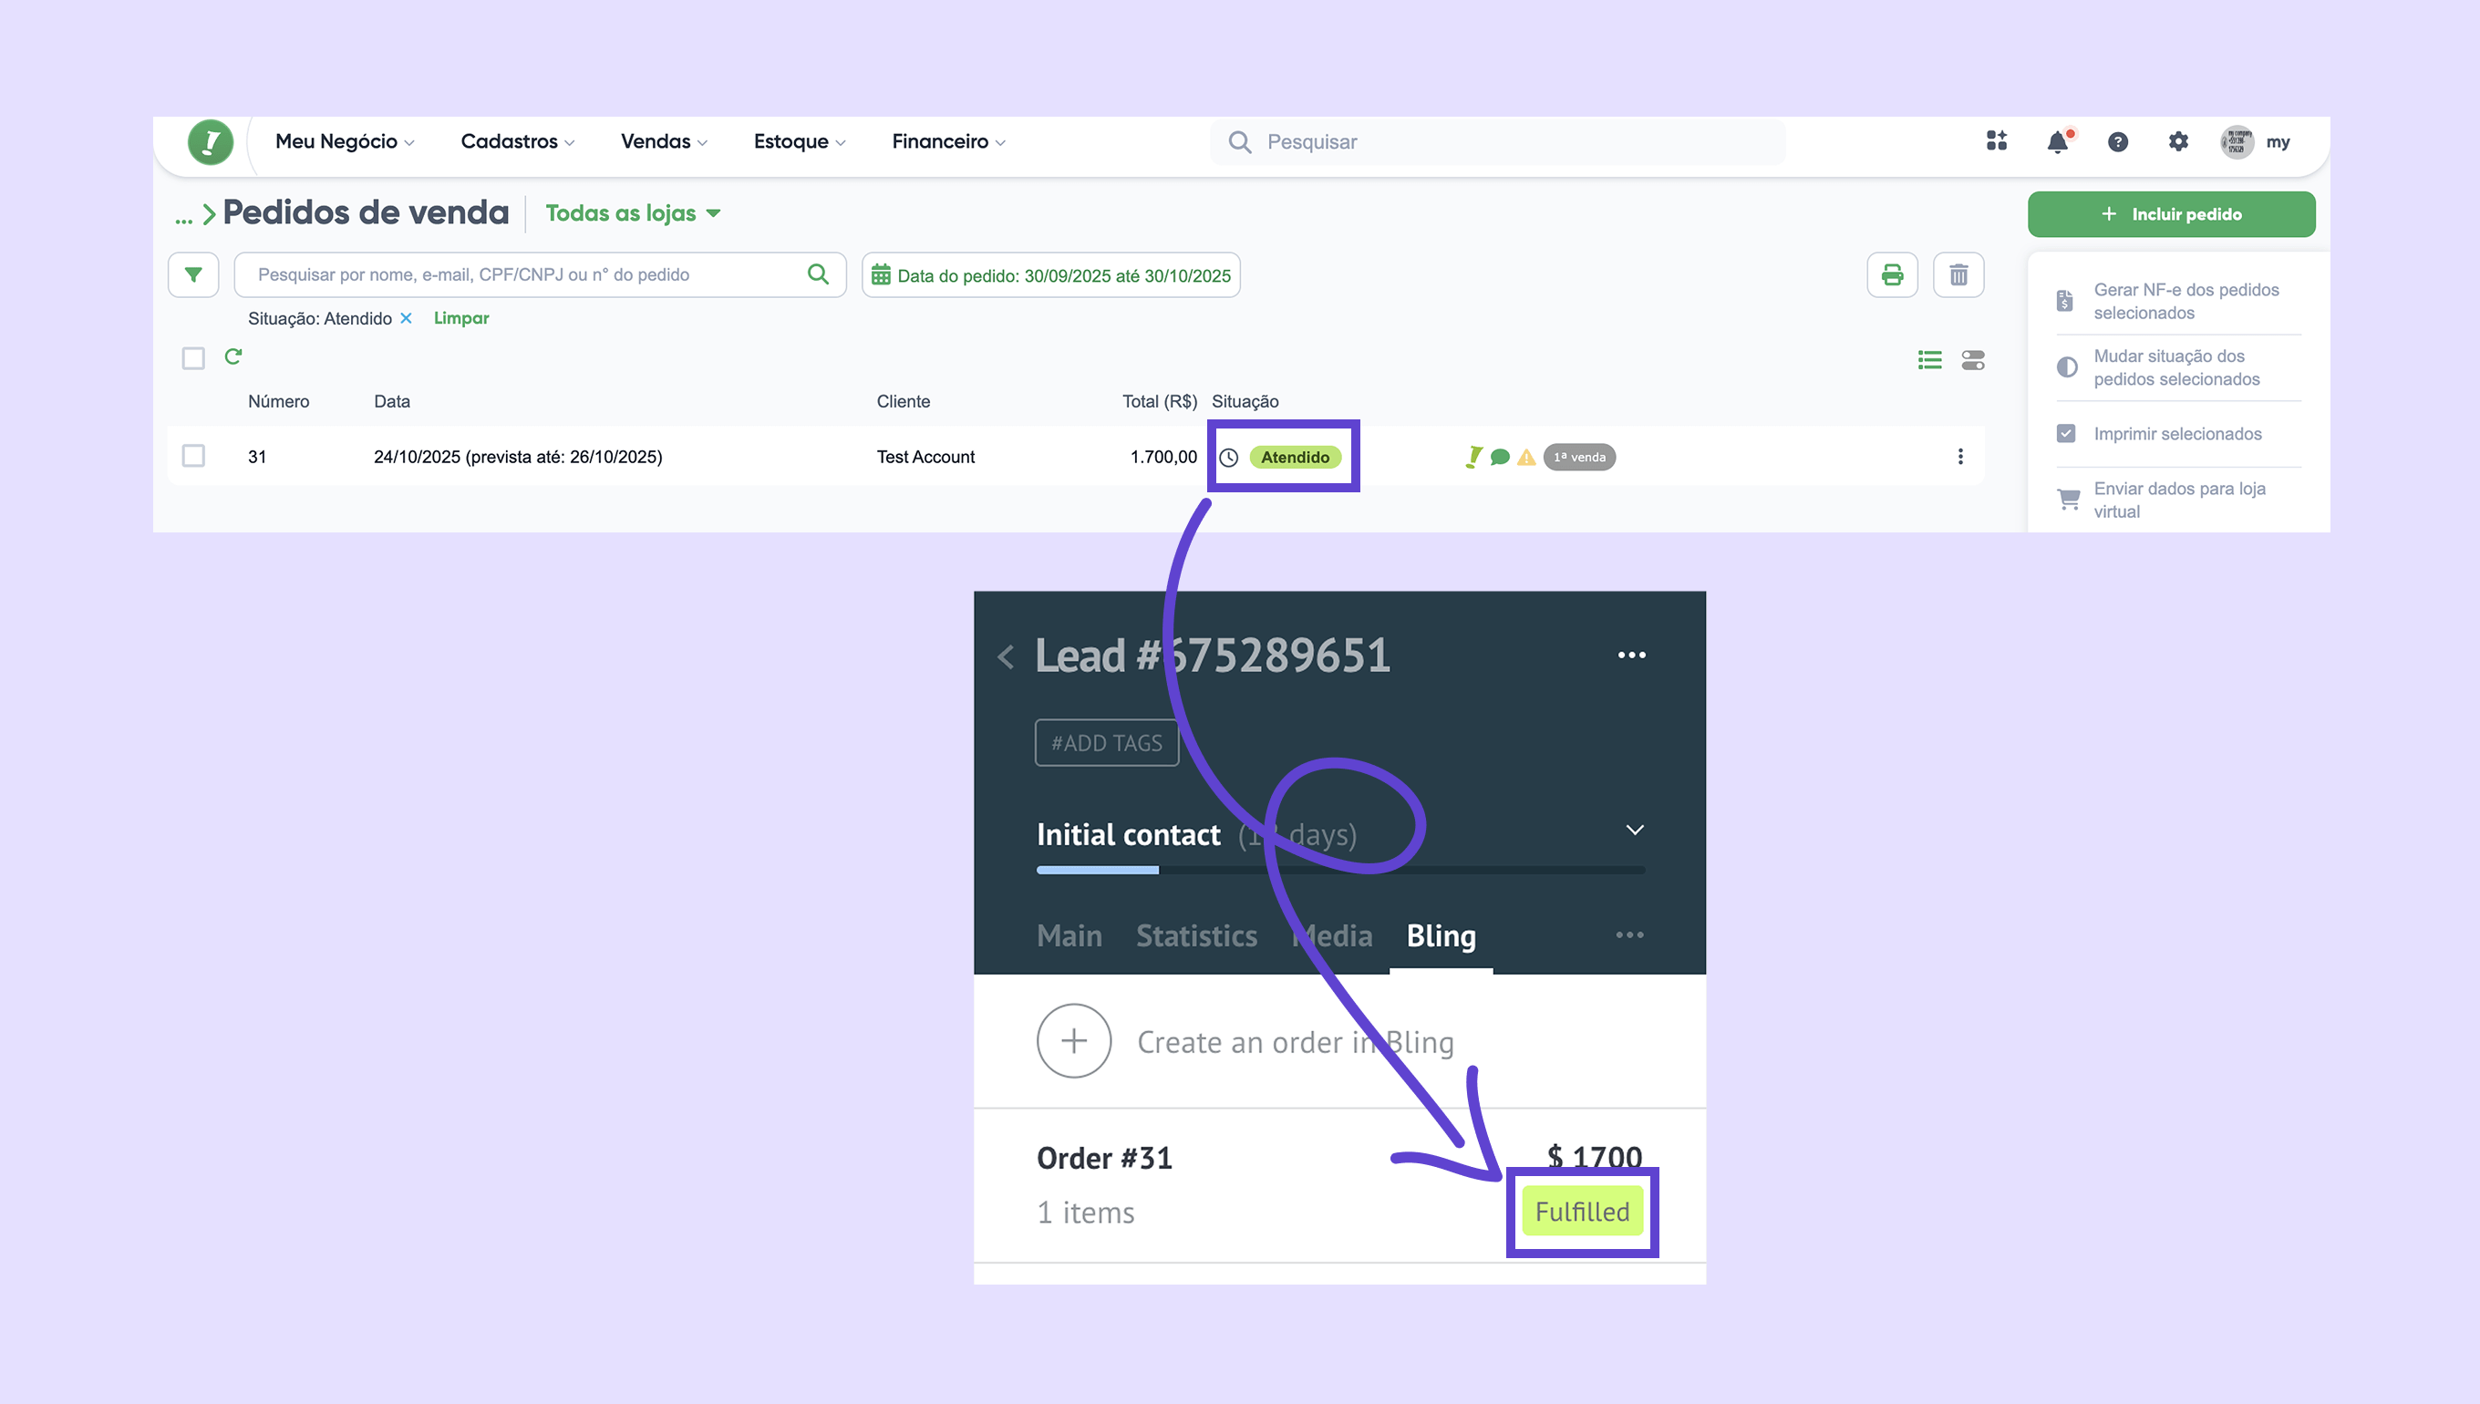Open the apps grid icon

1996,141
